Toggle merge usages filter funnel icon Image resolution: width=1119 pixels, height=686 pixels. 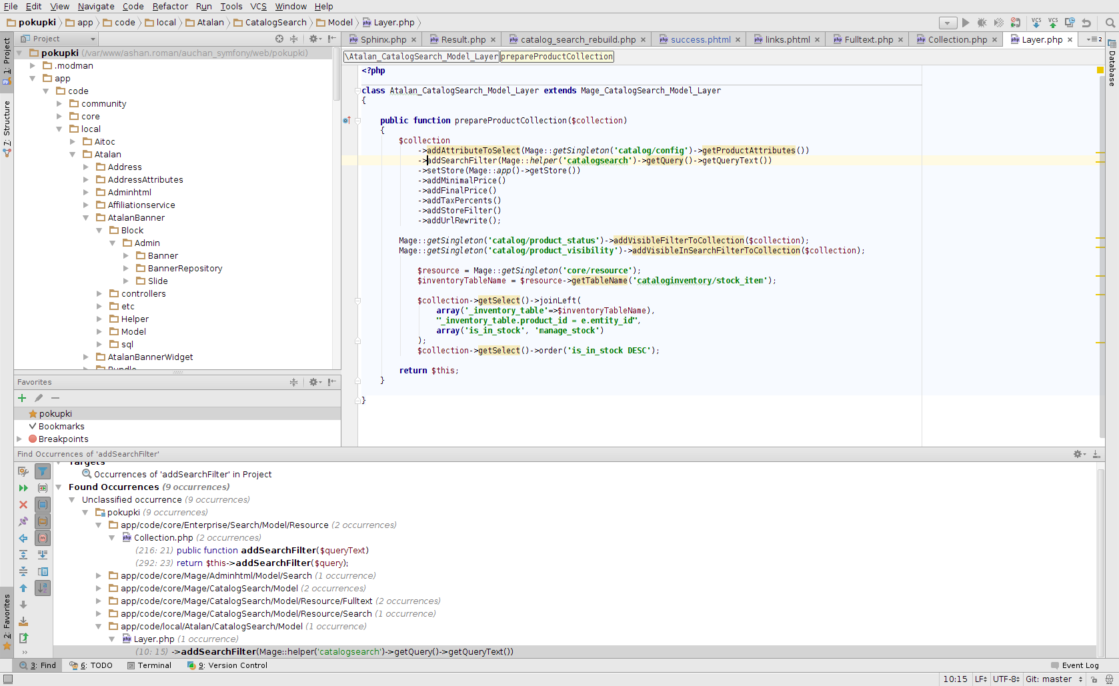(43, 471)
